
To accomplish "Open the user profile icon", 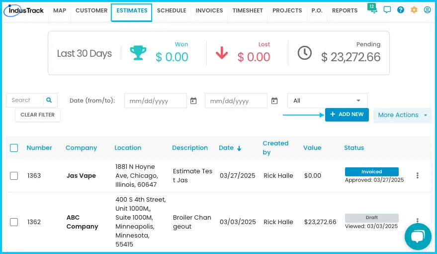I will click(x=427, y=10).
